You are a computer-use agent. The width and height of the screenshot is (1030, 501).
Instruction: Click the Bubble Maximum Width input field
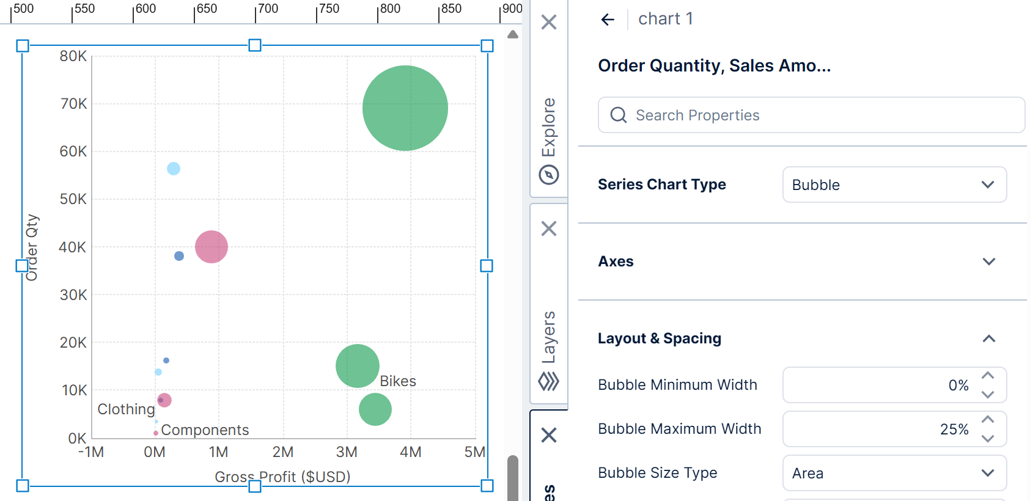tap(880, 429)
